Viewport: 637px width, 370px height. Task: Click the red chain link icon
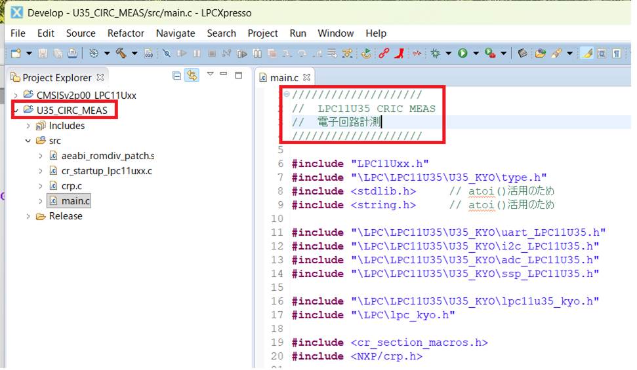pyautogui.click(x=384, y=53)
